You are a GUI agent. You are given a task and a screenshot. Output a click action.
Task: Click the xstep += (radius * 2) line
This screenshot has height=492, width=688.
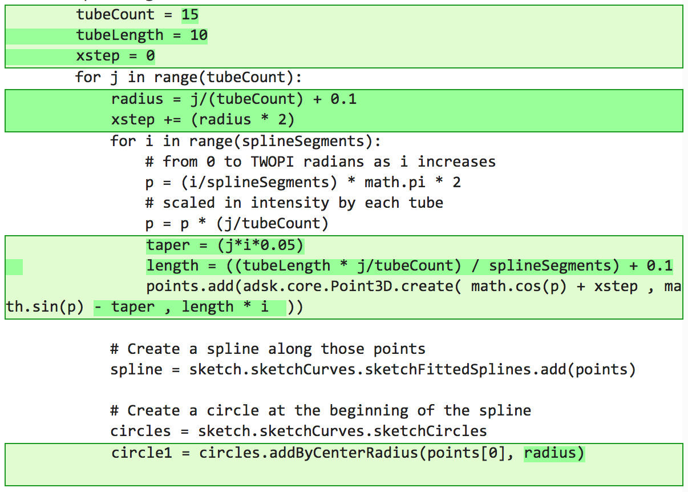tap(203, 120)
